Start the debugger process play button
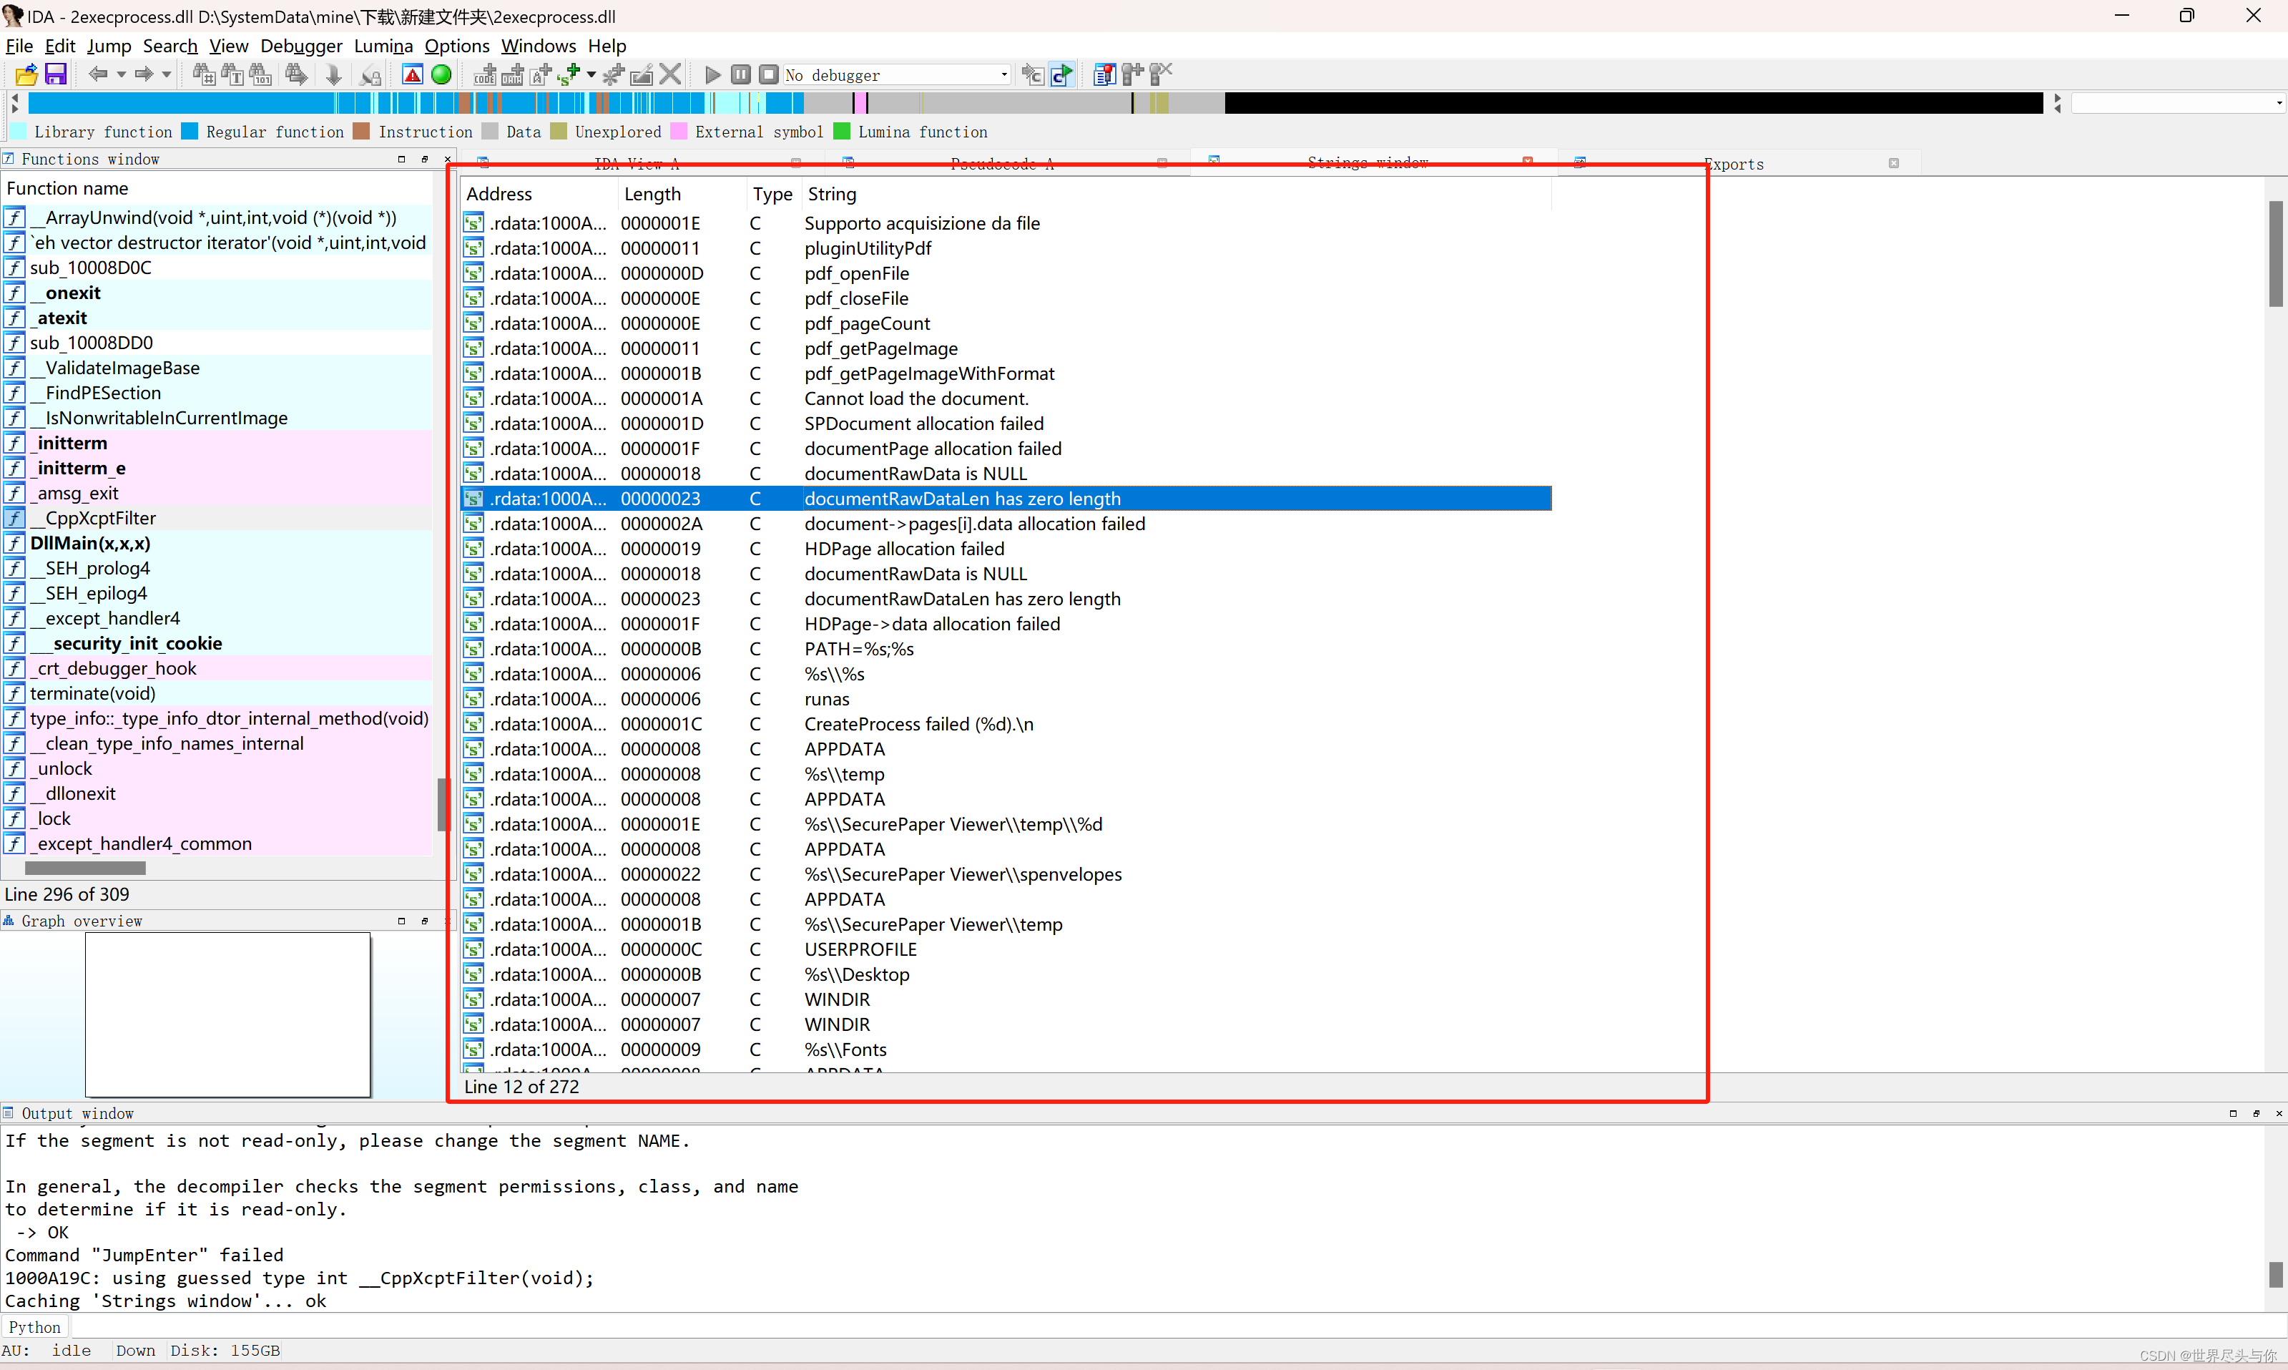The width and height of the screenshot is (2288, 1370). (x=712, y=75)
